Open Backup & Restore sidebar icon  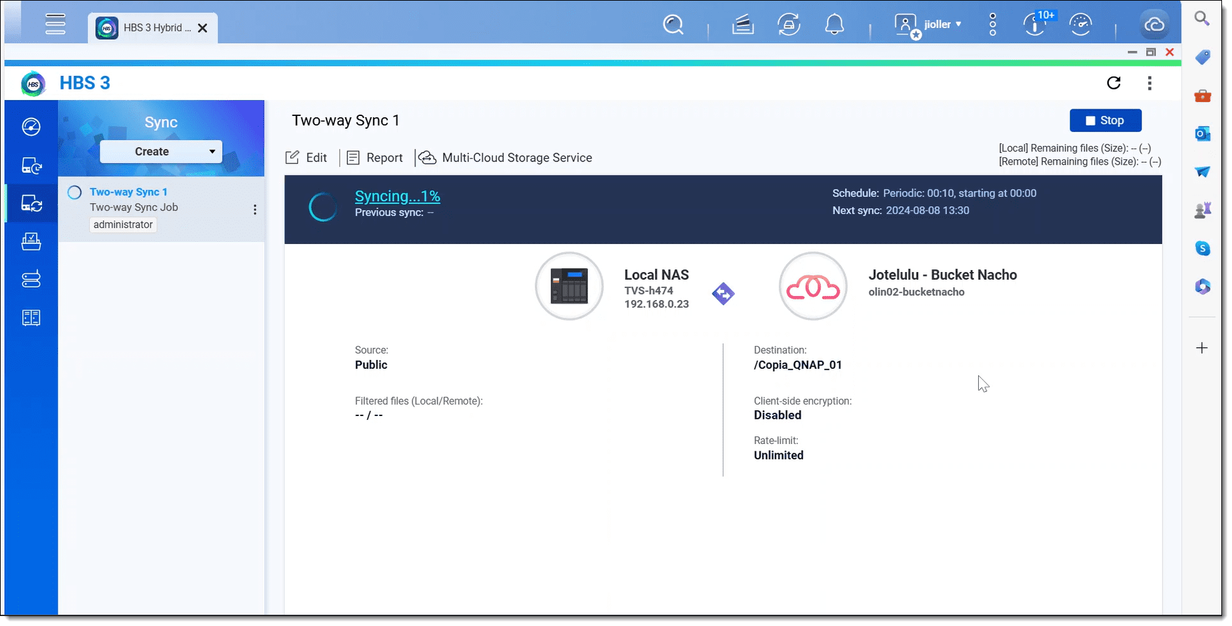click(x=31, y=165)
